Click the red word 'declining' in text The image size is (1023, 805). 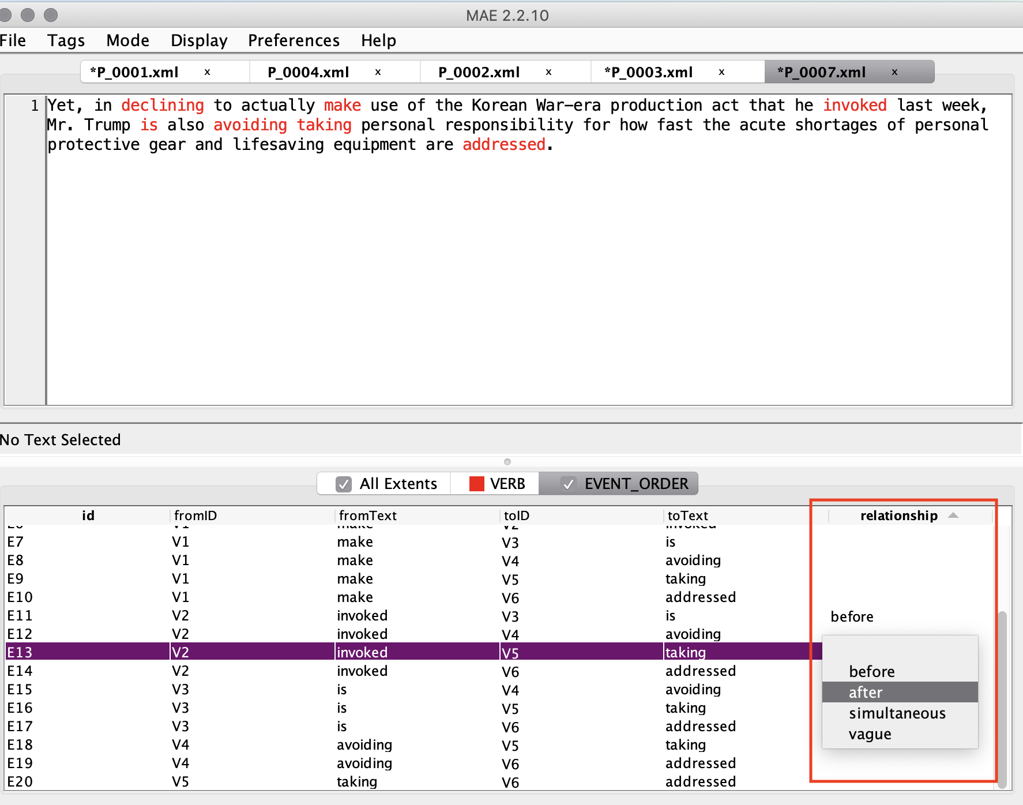163,106
